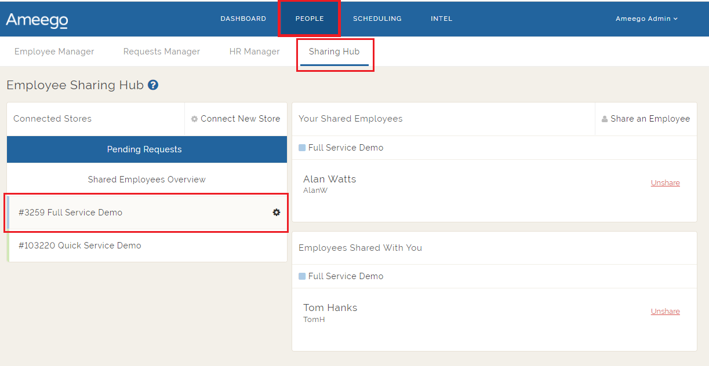Screen dimensions: 709x366
Task: Click the gear icon beside Connect New Store
Action: click(x=194, y=118)
